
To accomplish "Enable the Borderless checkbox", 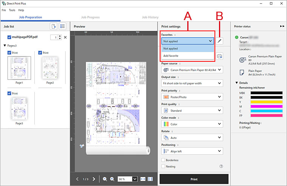I will click(x=163, y=160).
